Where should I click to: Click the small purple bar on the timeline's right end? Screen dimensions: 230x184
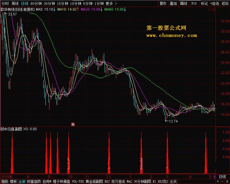pos(215,177)
